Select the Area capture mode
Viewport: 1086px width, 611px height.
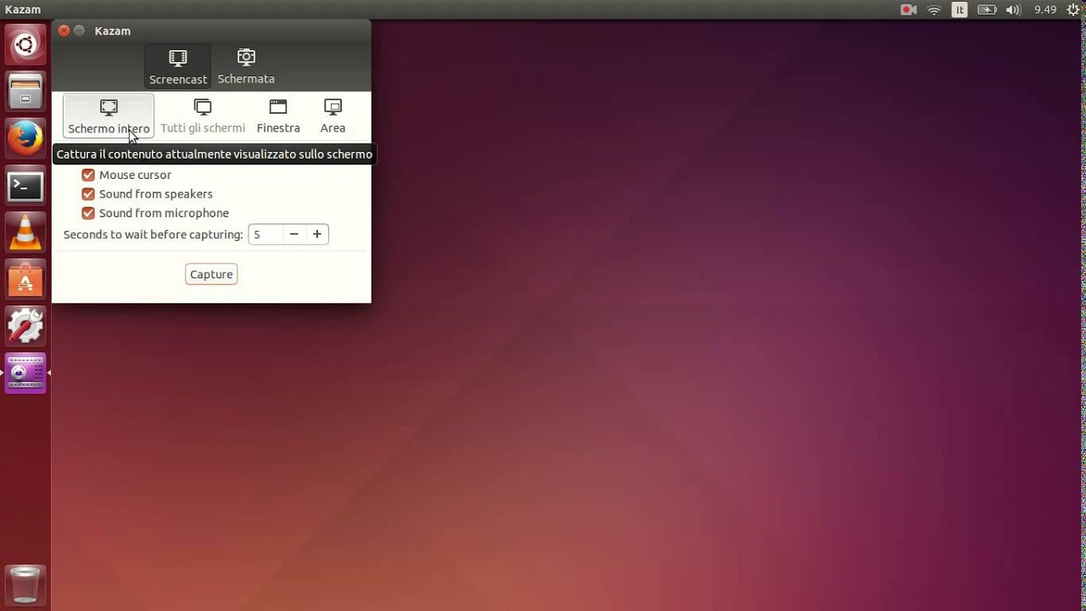333,116
